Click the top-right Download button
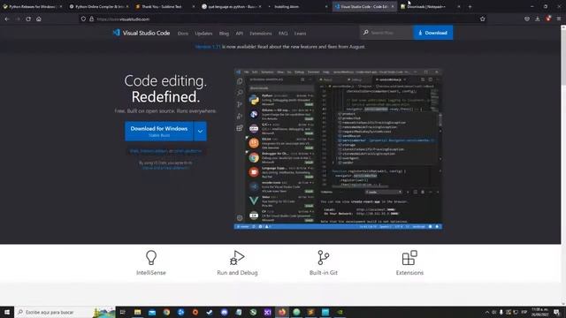This screenshot has height=318, width=566. tap(432, 33)
